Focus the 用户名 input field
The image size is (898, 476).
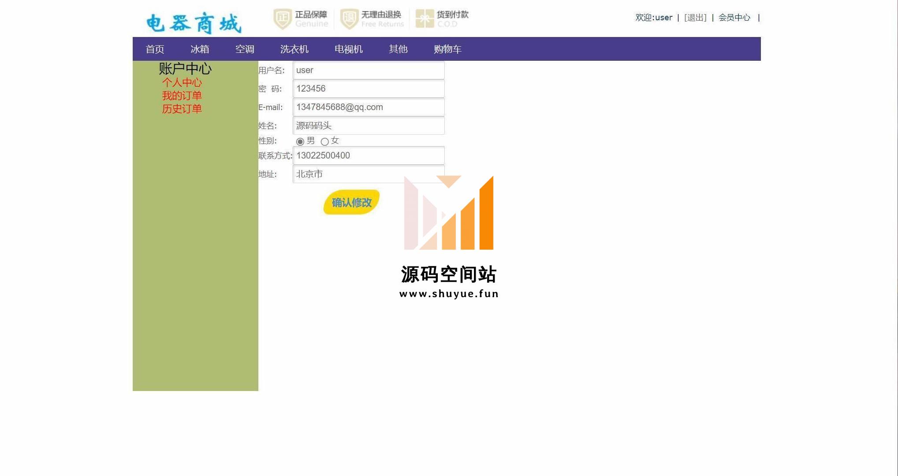pyautogui.click(x=369, y=70)
